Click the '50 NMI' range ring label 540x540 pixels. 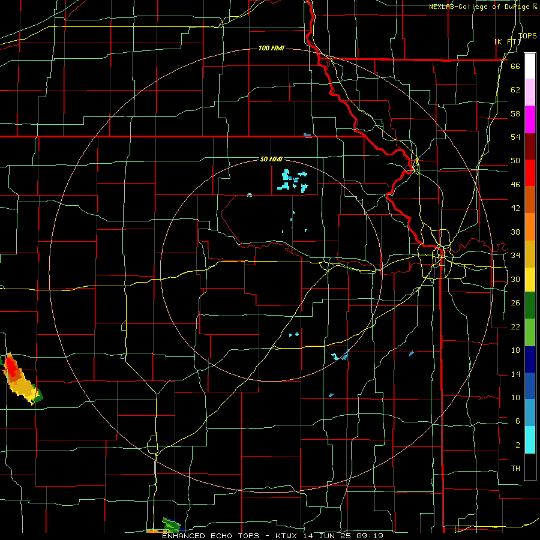pyautogui.click(x=271, y=159)
